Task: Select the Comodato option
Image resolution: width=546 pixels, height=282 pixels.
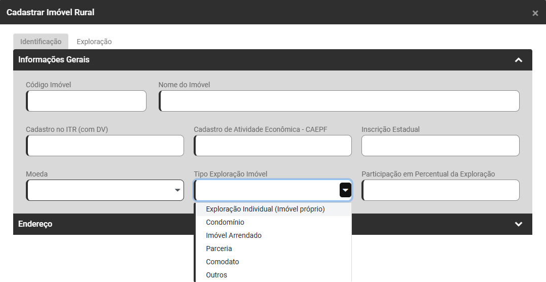Action: click(223, 262)
